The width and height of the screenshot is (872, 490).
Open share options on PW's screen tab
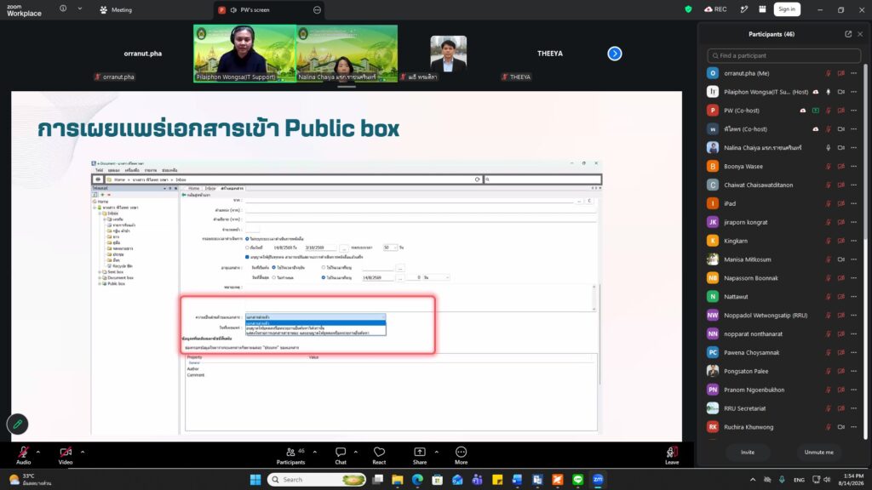point(317,10)
